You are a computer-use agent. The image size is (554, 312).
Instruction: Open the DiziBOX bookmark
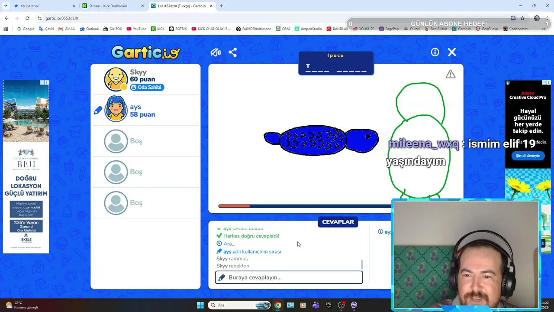click(113, 29)
